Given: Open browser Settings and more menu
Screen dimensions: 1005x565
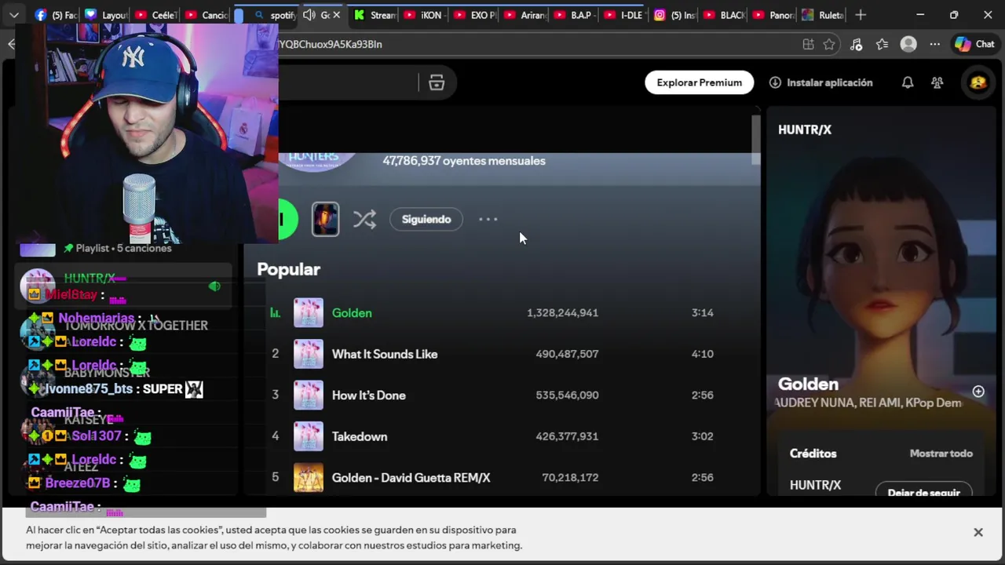Looking at the screenshot, I should click(x=934, y=45).
